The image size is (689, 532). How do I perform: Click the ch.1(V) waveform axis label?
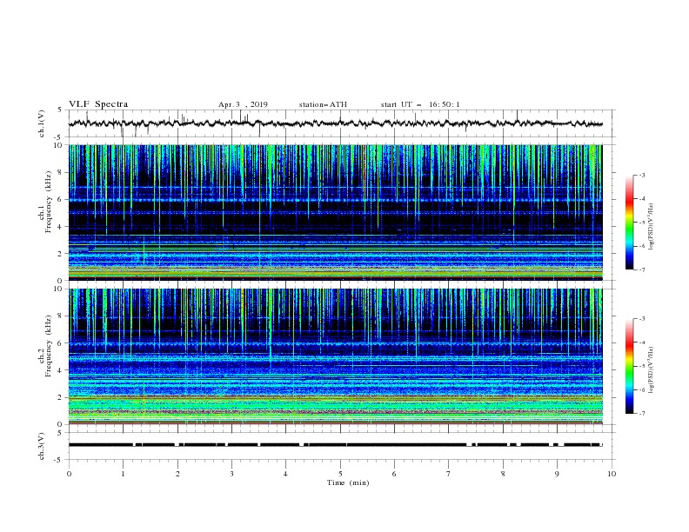point(41,123)
